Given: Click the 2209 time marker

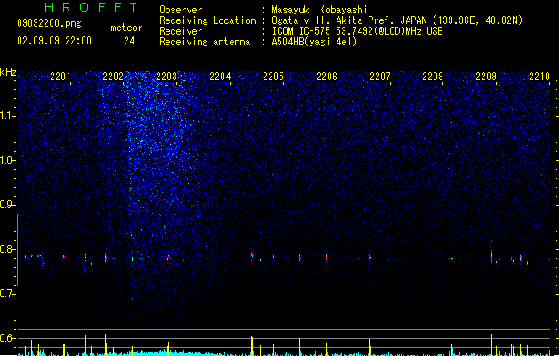Looking at the screenshot, I should tap(486, 77).
